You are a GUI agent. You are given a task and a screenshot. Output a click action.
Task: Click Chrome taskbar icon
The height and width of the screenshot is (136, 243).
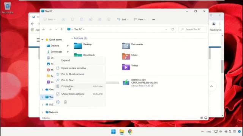[130, 131]
